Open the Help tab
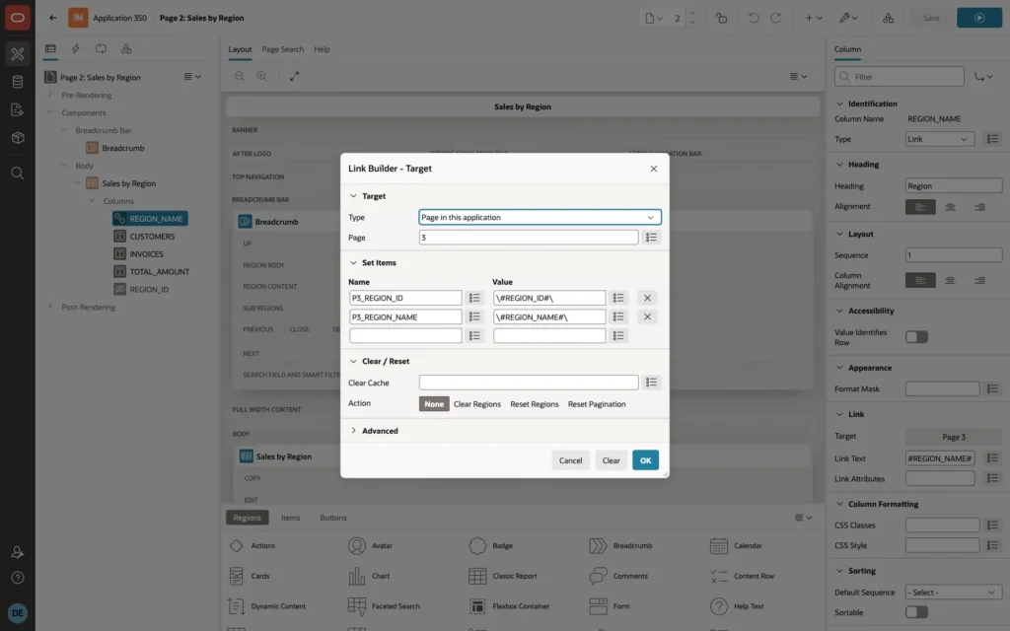This screenshot has width=1010, height=631. pos(323,49)
